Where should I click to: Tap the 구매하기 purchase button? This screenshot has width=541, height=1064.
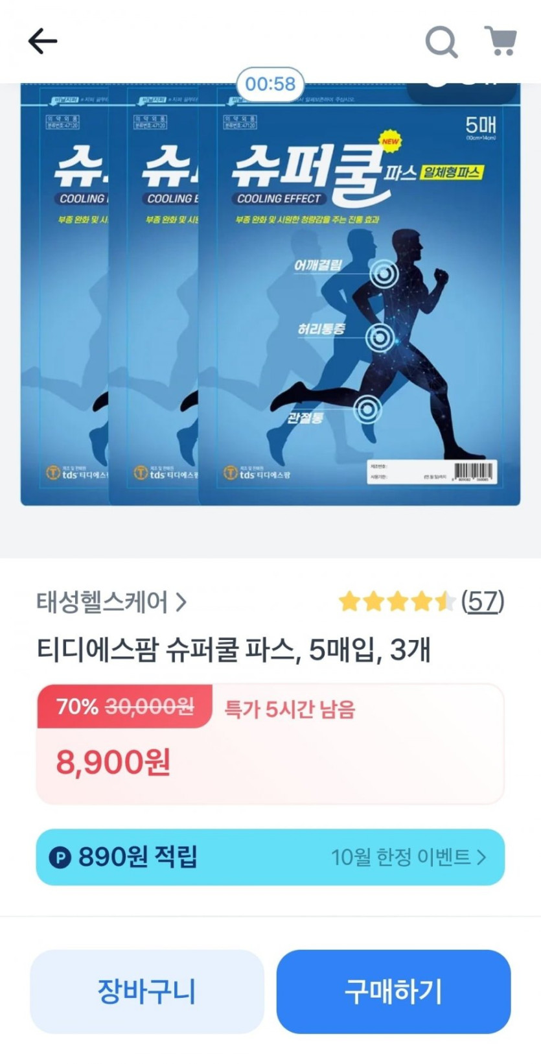pos(393,991)
